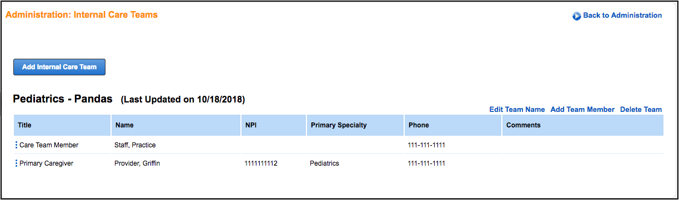The width and height of the screenshot is (679, 200).
Task: Click the phone number for Provider, Griffin
Action: 426,163
